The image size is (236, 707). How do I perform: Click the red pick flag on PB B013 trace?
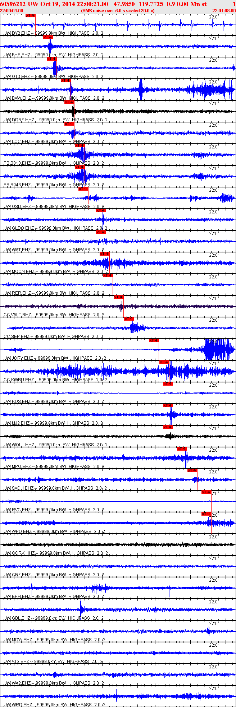click(80, 146)
